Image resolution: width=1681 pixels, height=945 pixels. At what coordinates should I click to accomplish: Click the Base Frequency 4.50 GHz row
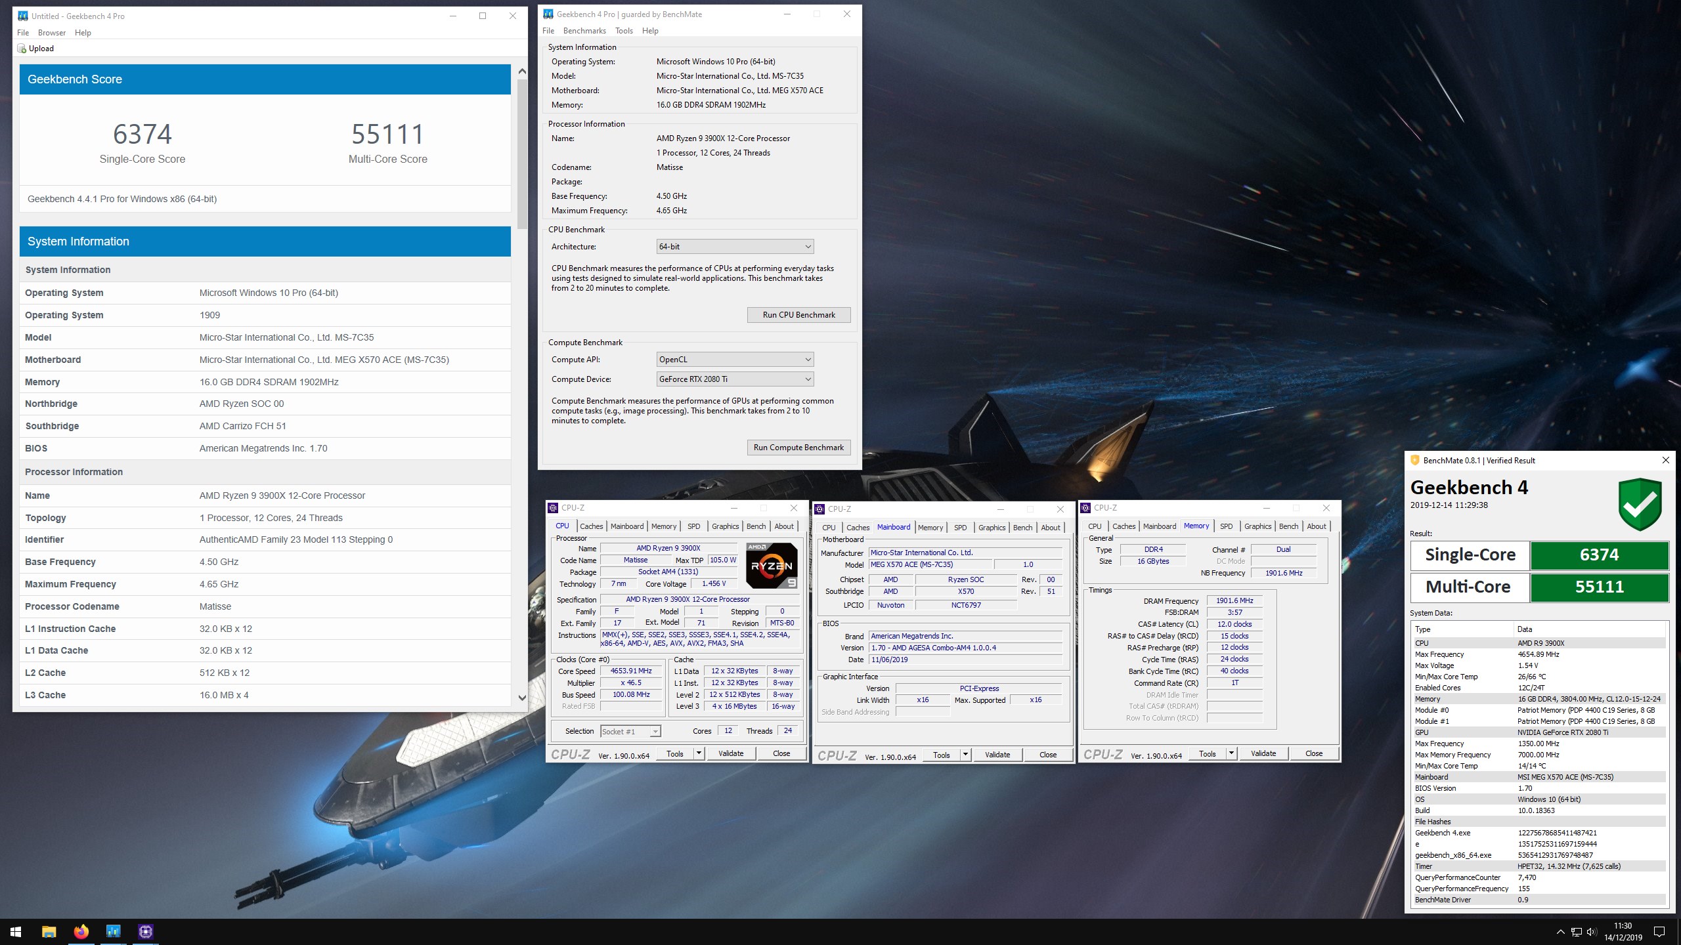[265, 562]
